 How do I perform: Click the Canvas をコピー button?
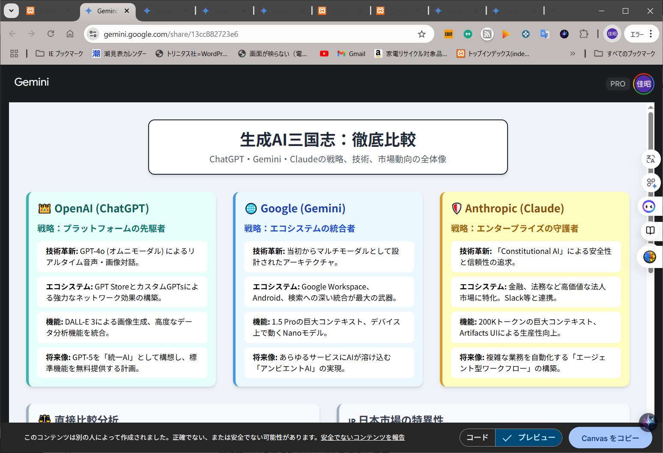click(610, 438)
